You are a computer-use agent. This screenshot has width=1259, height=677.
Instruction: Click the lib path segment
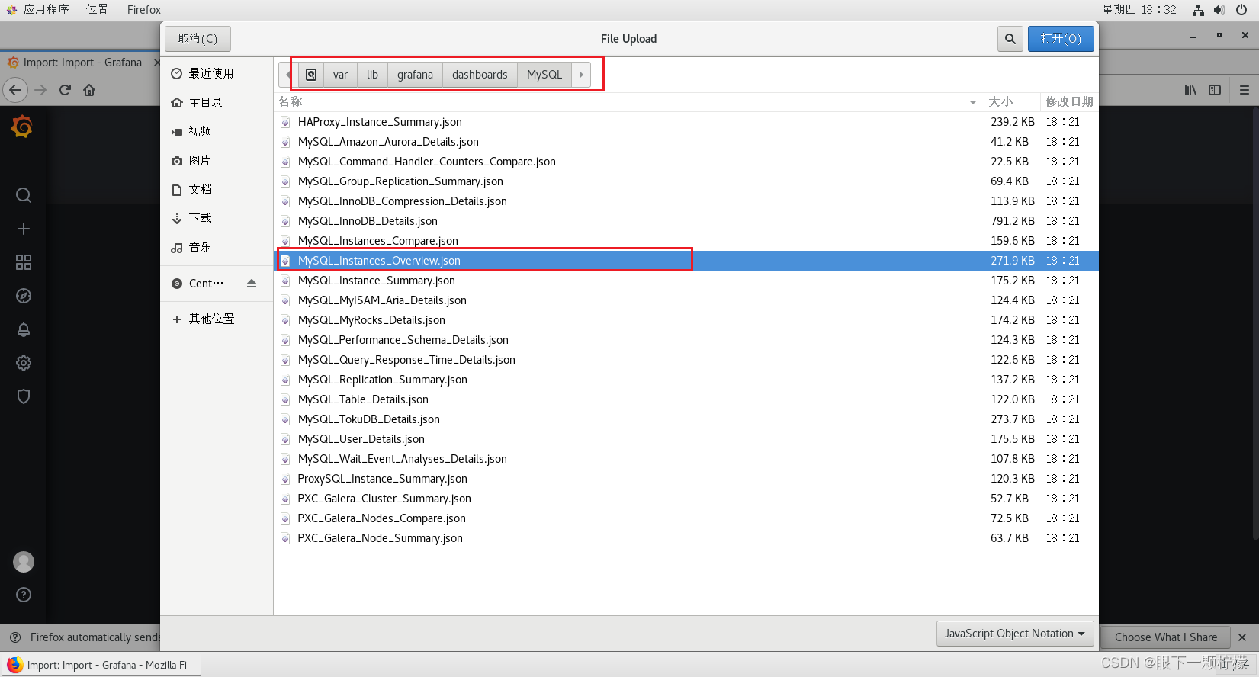point(372,75)
